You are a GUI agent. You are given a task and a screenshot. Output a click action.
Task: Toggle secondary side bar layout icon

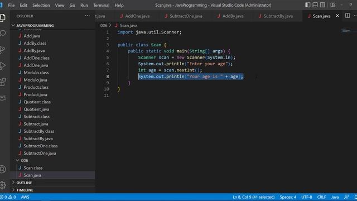[322, 5]
